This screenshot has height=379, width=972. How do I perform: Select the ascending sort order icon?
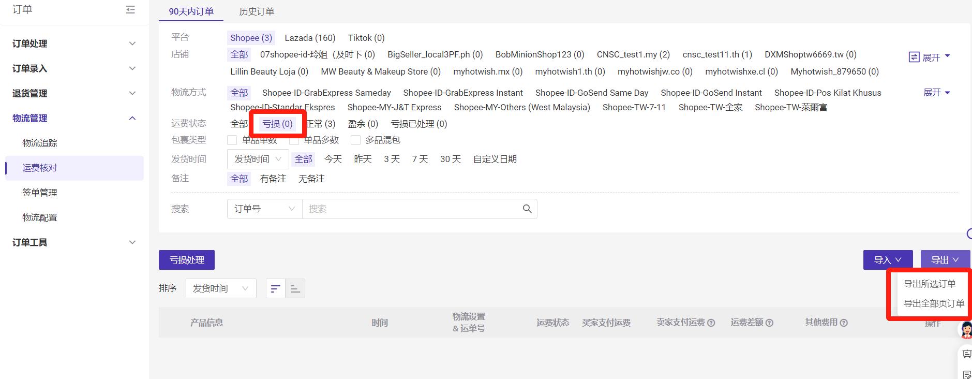[295, 288]
